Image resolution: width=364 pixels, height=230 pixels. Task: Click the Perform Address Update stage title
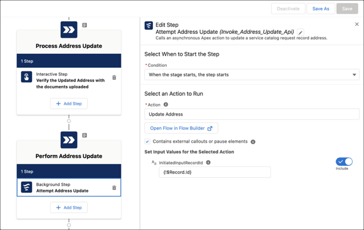point(69,156)
